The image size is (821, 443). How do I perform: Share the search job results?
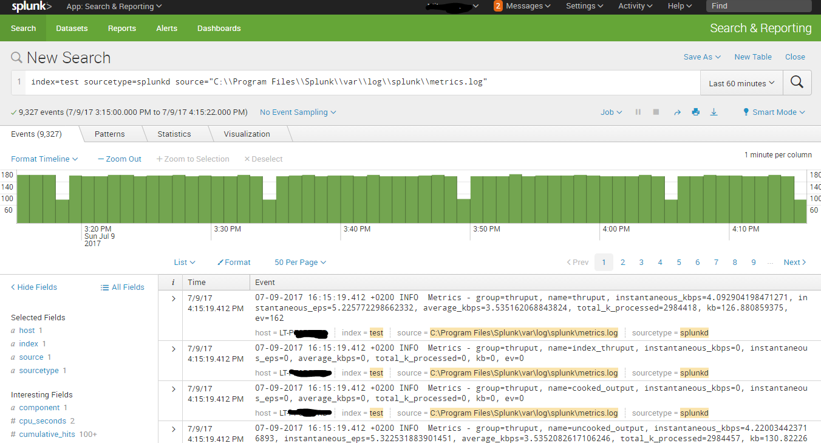click(x=677, y=112)
